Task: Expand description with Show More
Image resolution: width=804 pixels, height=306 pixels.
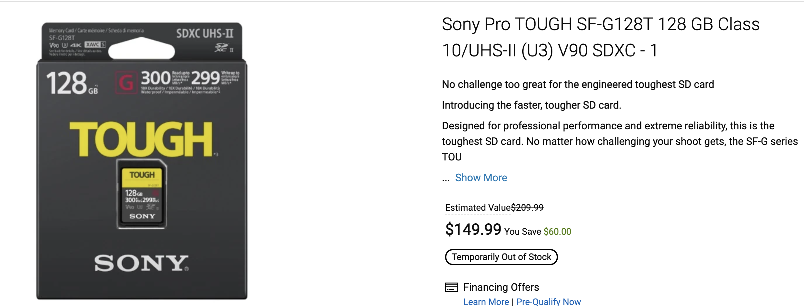Action: click(x=481, y=178)
